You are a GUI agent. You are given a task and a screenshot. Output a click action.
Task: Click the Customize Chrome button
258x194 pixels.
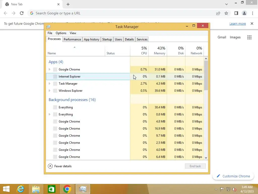pos(233,176)
